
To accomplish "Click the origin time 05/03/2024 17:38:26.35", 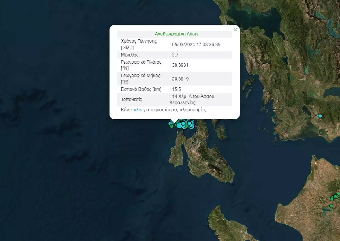I will tap(195, 44).
